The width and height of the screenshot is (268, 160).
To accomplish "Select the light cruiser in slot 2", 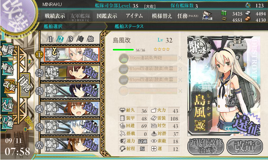I will click(x=72, y=73).
